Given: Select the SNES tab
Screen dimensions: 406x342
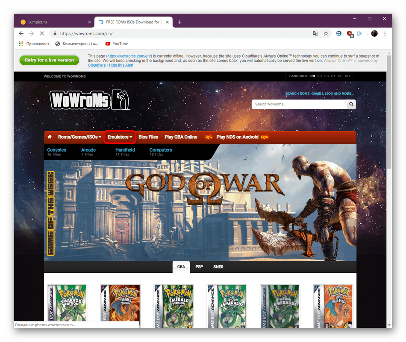Looking at the screenshot, I should pos(218,267).
